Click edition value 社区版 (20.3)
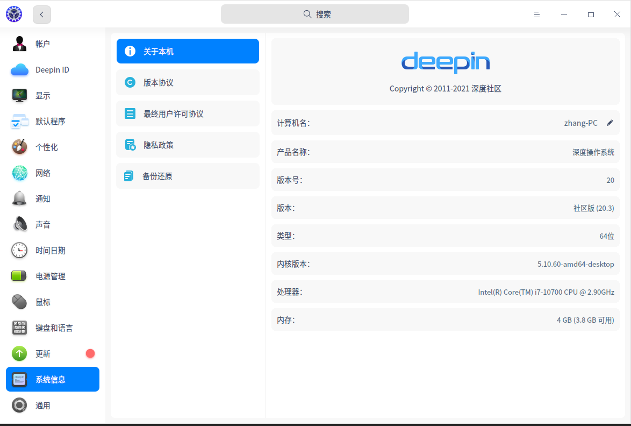 point(593,208)
